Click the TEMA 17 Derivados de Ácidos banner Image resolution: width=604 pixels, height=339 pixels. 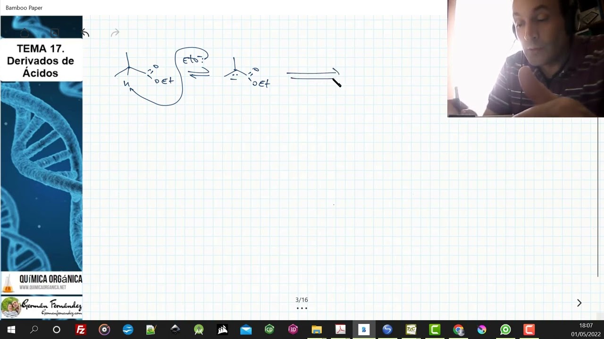coord(42,61)
